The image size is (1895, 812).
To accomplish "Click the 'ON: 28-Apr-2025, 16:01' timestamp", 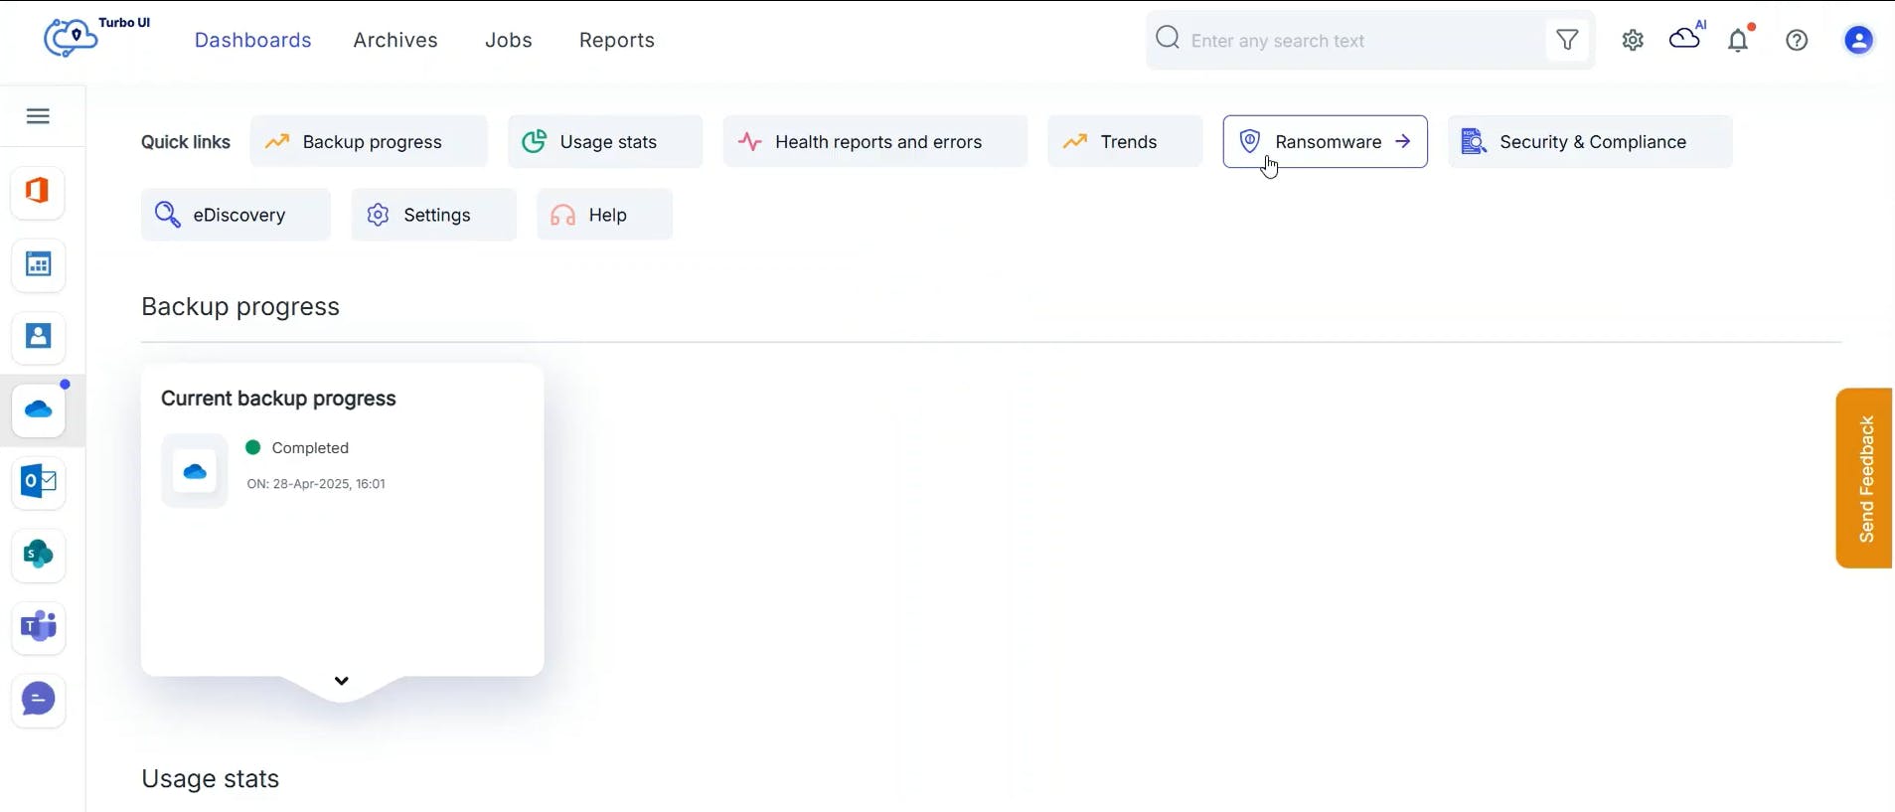I will (316, 484).
